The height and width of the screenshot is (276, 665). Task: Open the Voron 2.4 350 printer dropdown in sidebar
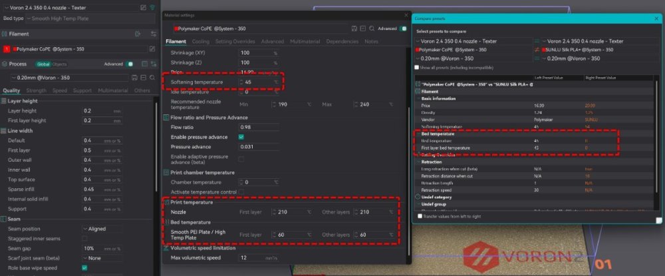(71, 7)
